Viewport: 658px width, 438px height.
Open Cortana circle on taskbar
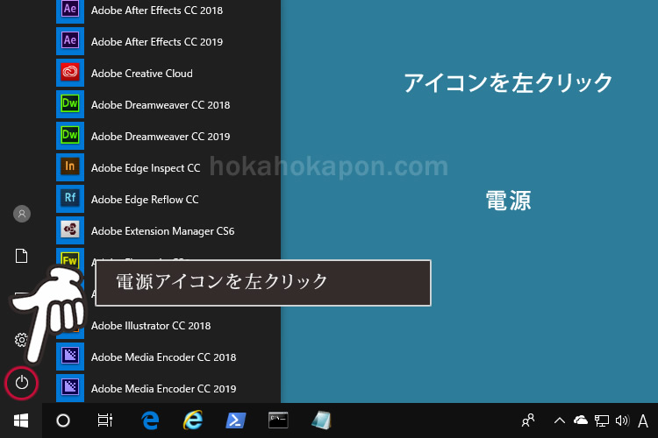[63, 420]
